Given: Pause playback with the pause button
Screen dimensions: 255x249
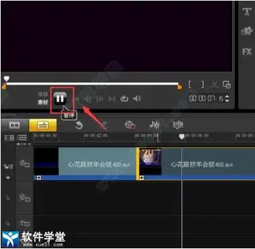Looking at the screenshot, I should click(x=60, y=99).
